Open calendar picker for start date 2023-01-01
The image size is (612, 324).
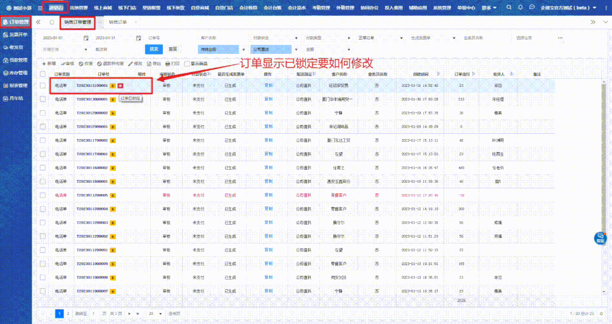click(x=86, y=38)
